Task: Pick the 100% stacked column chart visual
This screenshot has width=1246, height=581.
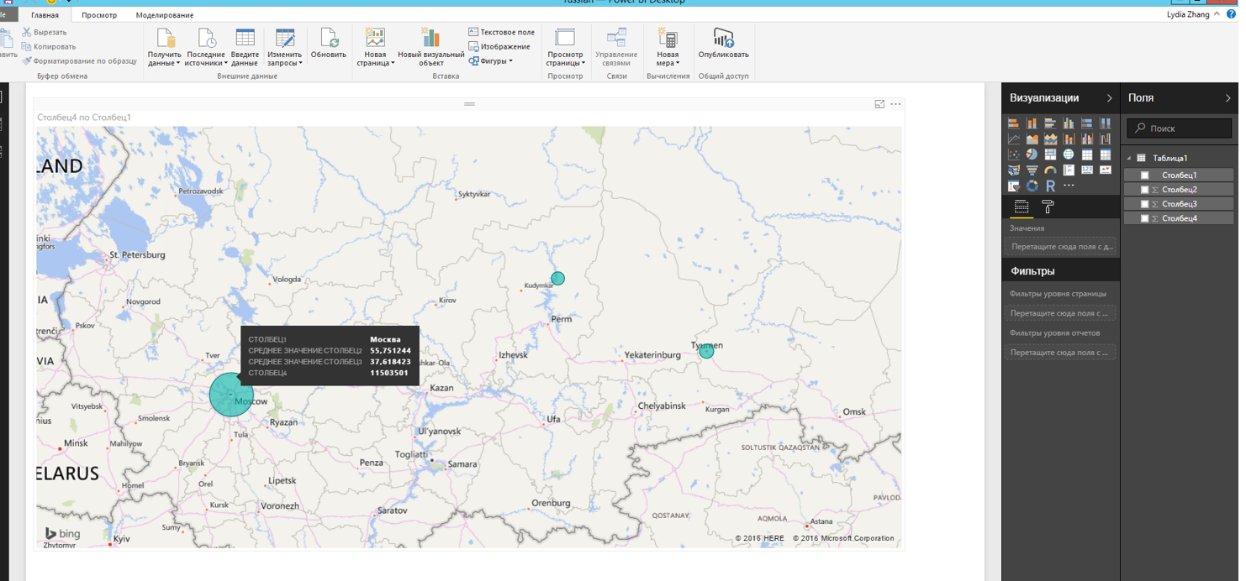Action: [x=1106, y=123]
